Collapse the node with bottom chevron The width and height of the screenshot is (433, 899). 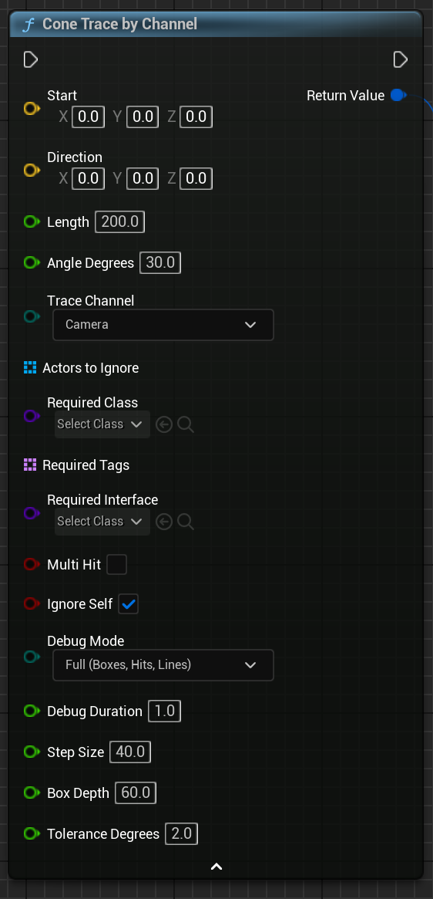(216, 867)
